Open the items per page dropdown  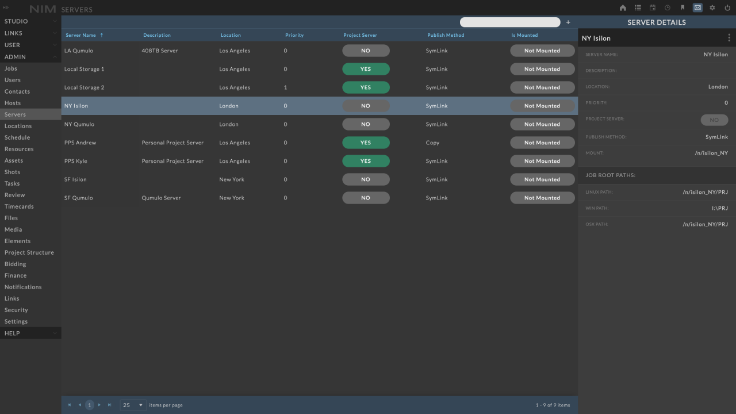tap(133, 405)
